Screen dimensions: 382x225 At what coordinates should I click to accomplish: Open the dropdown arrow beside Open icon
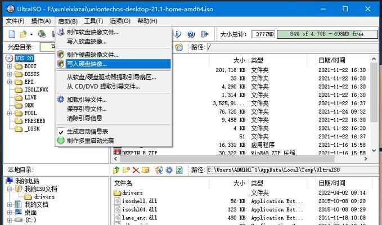click(x=32, y=34)
